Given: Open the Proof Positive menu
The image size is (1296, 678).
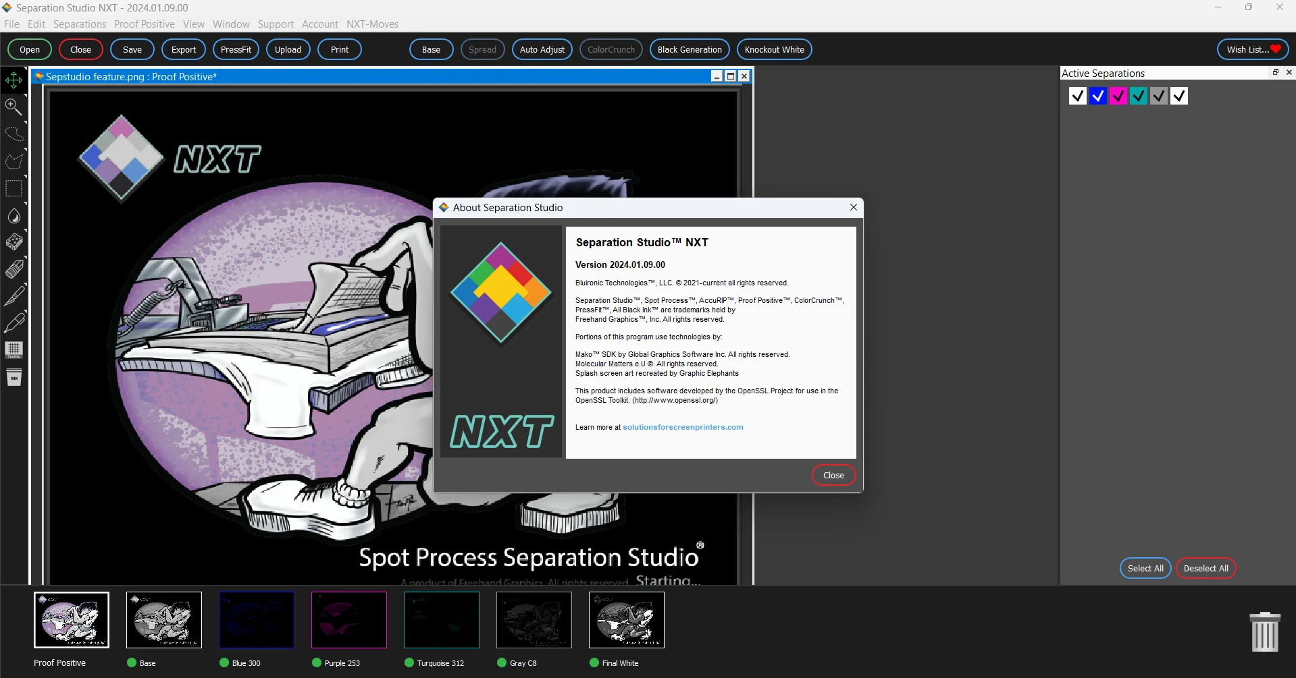Looking at the screenshot, I should tap(145, 24).
